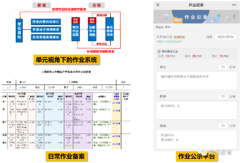Select the 英语 radio bullet
Image resolution: width=240 pixels, height=163 pixels.
pos(158,126)
